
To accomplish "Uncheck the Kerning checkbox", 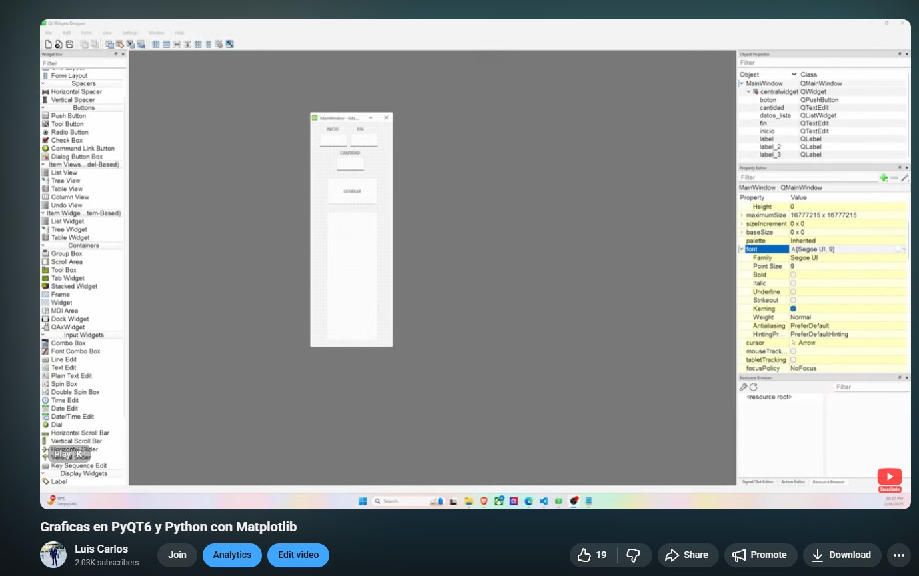I will pyautogui.click(x=793, y=309).
